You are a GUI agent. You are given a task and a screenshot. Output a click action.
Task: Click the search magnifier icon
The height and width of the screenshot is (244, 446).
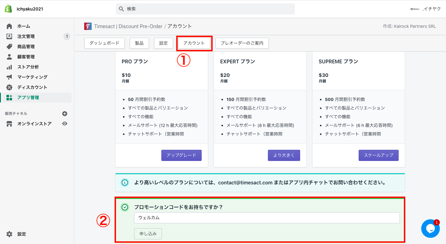(x=121, y=9)
